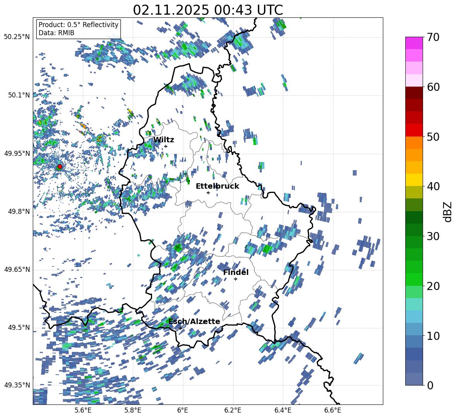The image size is (457, 418).
Task: Click the latitude label 50.25°N
Action: point(17,37)
